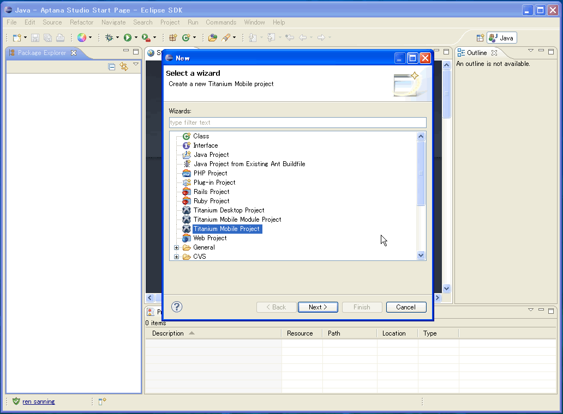
Task: Expand the CVS folder in wizards
Action: click(176, 257)
